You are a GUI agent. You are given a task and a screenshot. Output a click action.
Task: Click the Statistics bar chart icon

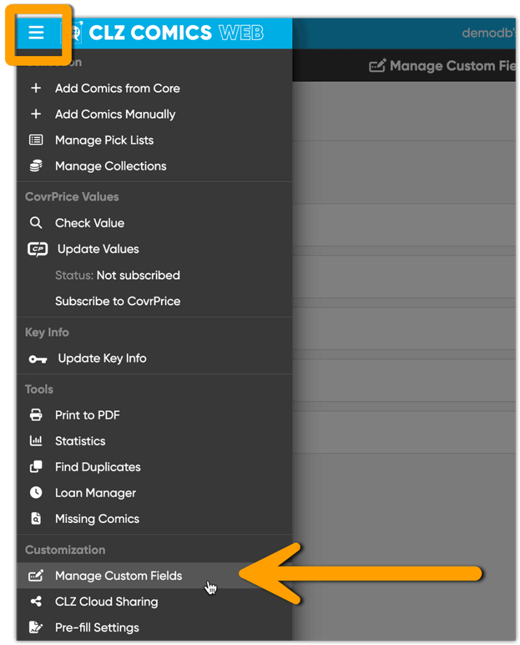[36, 441]
